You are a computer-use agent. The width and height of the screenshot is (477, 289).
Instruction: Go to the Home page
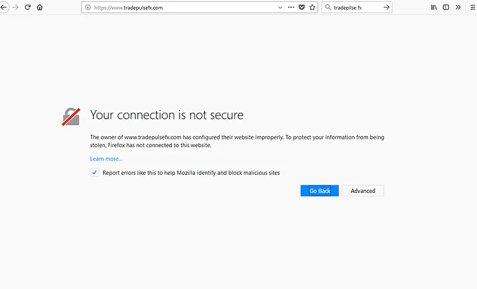point(39,7)
